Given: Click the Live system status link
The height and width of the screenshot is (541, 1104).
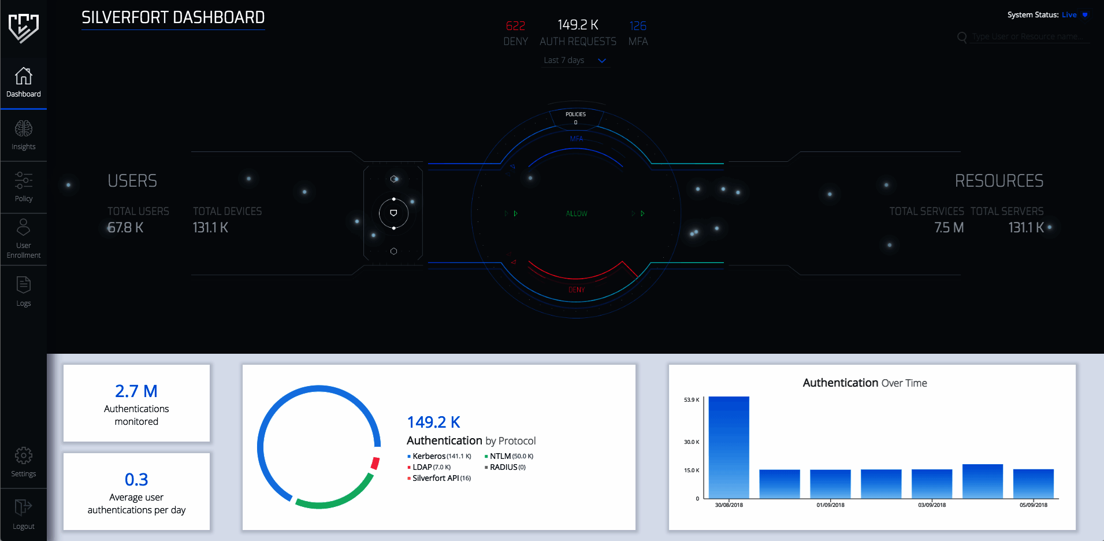Looking at the screenshot, I should [1069, 15].
